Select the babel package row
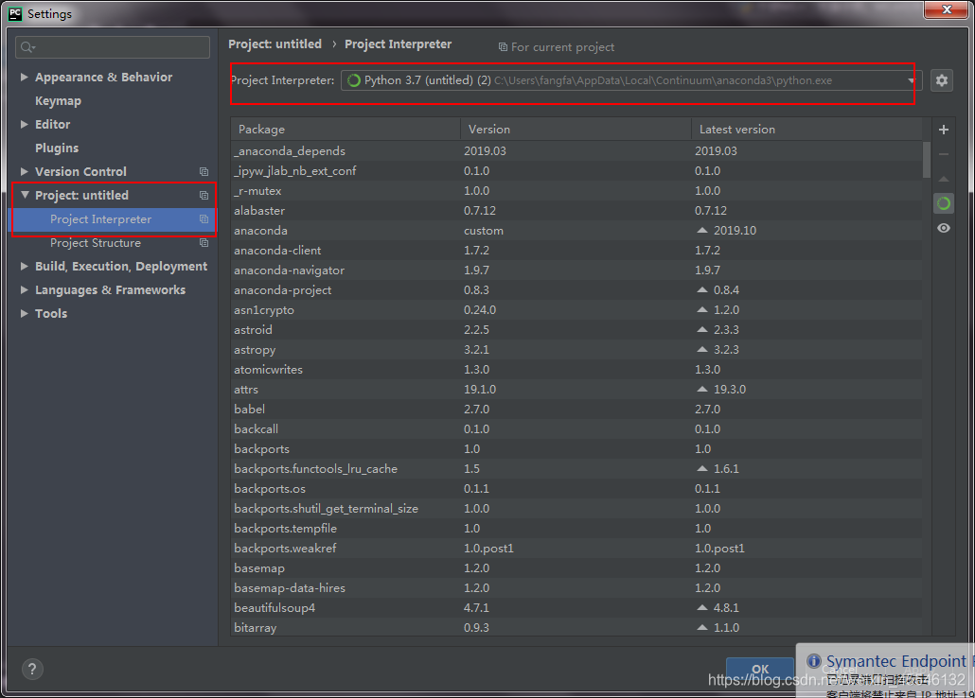The width and height of the screenshot is (975, 698). pos(576,410)
